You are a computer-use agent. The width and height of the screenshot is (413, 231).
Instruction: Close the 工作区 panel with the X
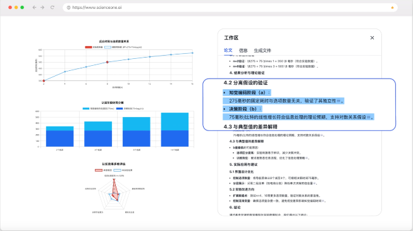(x=372, y=38)
